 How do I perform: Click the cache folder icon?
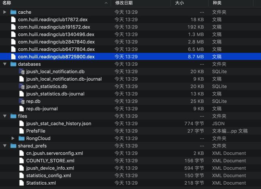[x=13, y=12]
